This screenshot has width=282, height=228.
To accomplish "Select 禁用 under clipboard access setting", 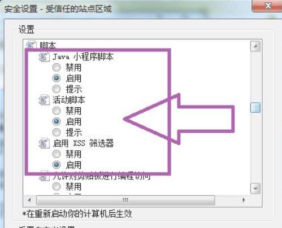I will pyautogui.click(x=57, y=187).
